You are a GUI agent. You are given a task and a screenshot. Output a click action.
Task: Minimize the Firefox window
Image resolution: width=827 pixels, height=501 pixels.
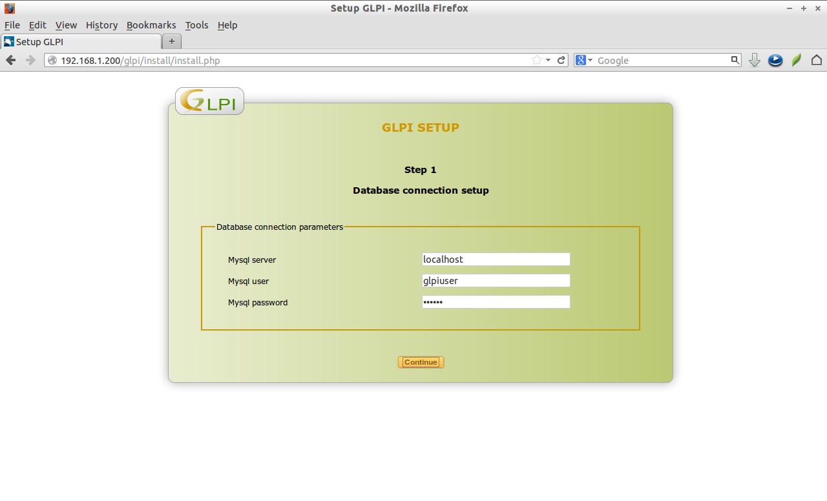point(790,8)
